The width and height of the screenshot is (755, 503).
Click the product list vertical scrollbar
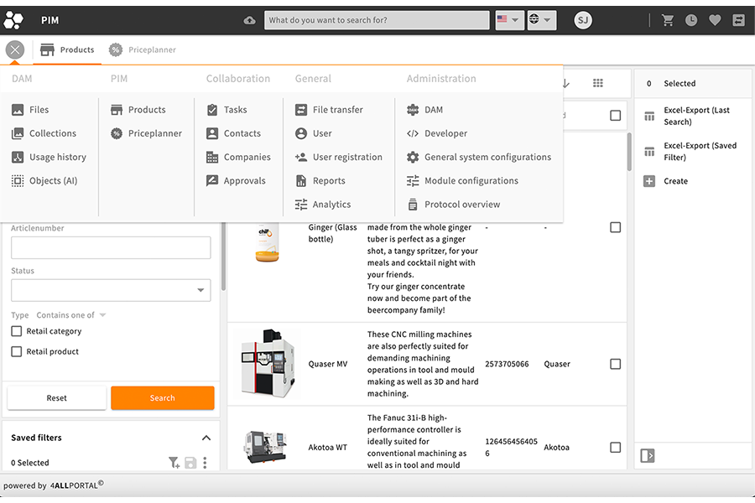click(629, 152)
